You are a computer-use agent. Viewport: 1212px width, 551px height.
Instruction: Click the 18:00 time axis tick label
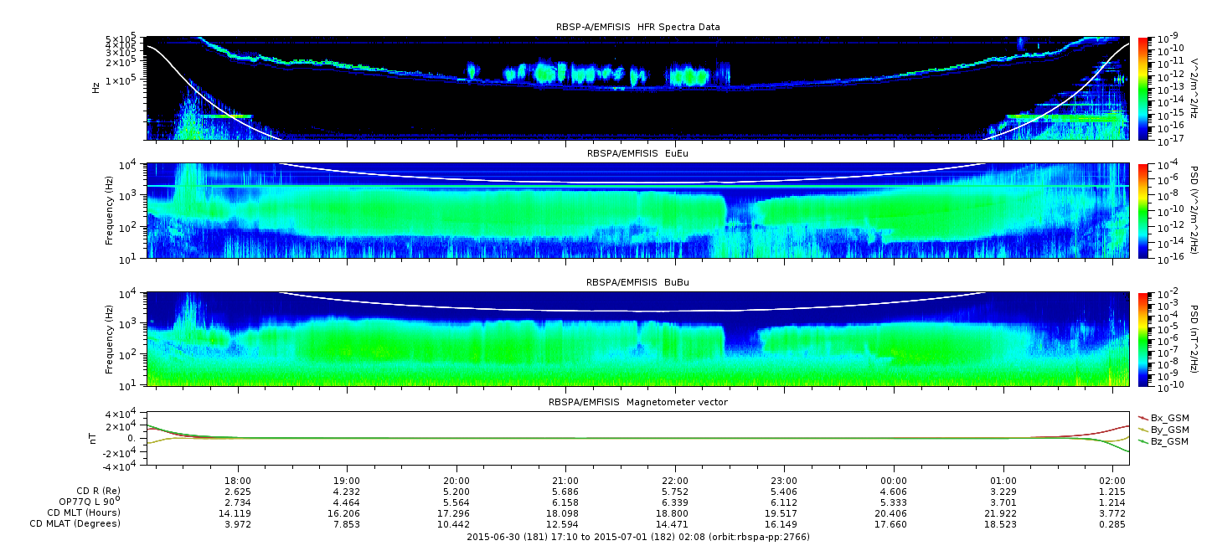tap(239, 481)
